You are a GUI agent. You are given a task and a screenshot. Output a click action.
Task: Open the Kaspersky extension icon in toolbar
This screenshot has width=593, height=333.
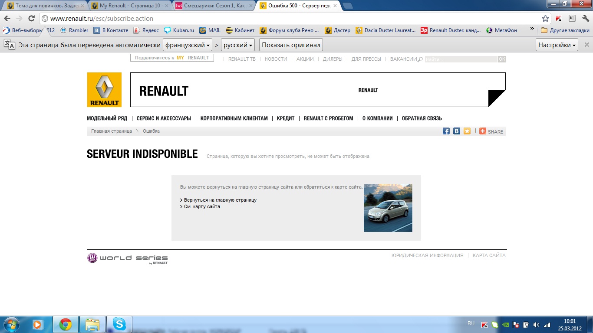(x=560, y=18)
